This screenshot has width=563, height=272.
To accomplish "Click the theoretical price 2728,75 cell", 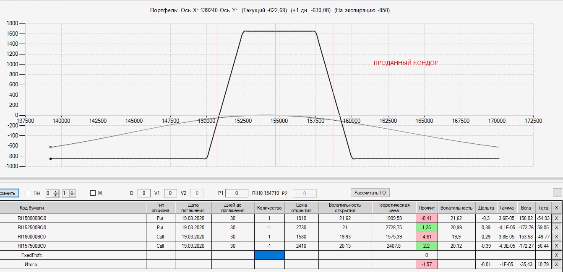I will (x=394, y=228).
